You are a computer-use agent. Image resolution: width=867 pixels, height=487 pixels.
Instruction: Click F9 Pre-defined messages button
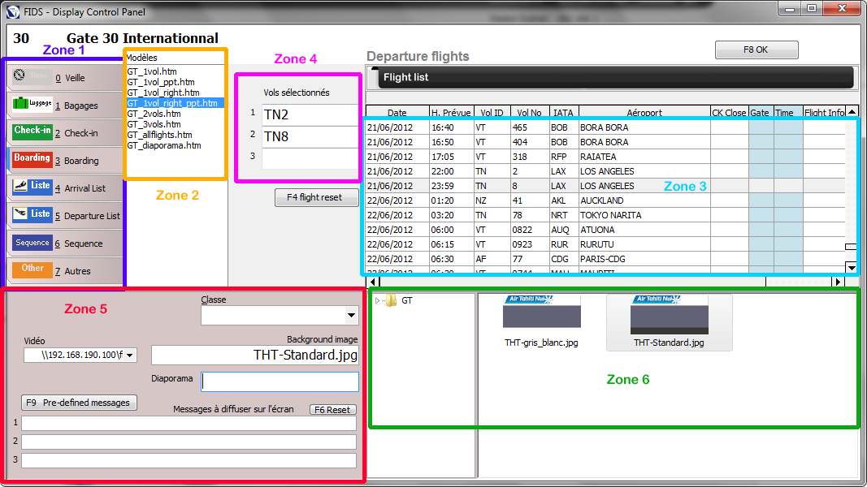[x=79, y=403]
